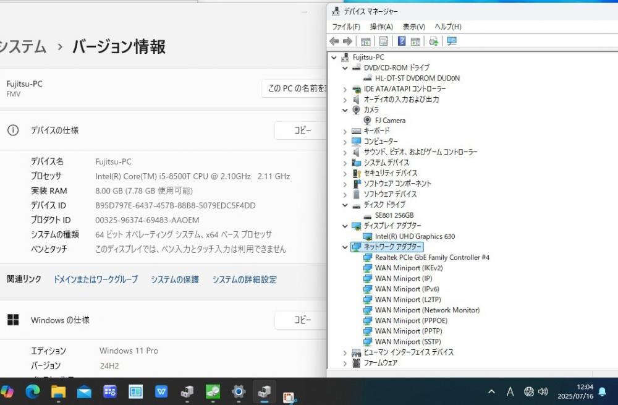Open the ヘルプ(H) menu
Viewport: 618px width, 405px height.
[x=448, y=27]
